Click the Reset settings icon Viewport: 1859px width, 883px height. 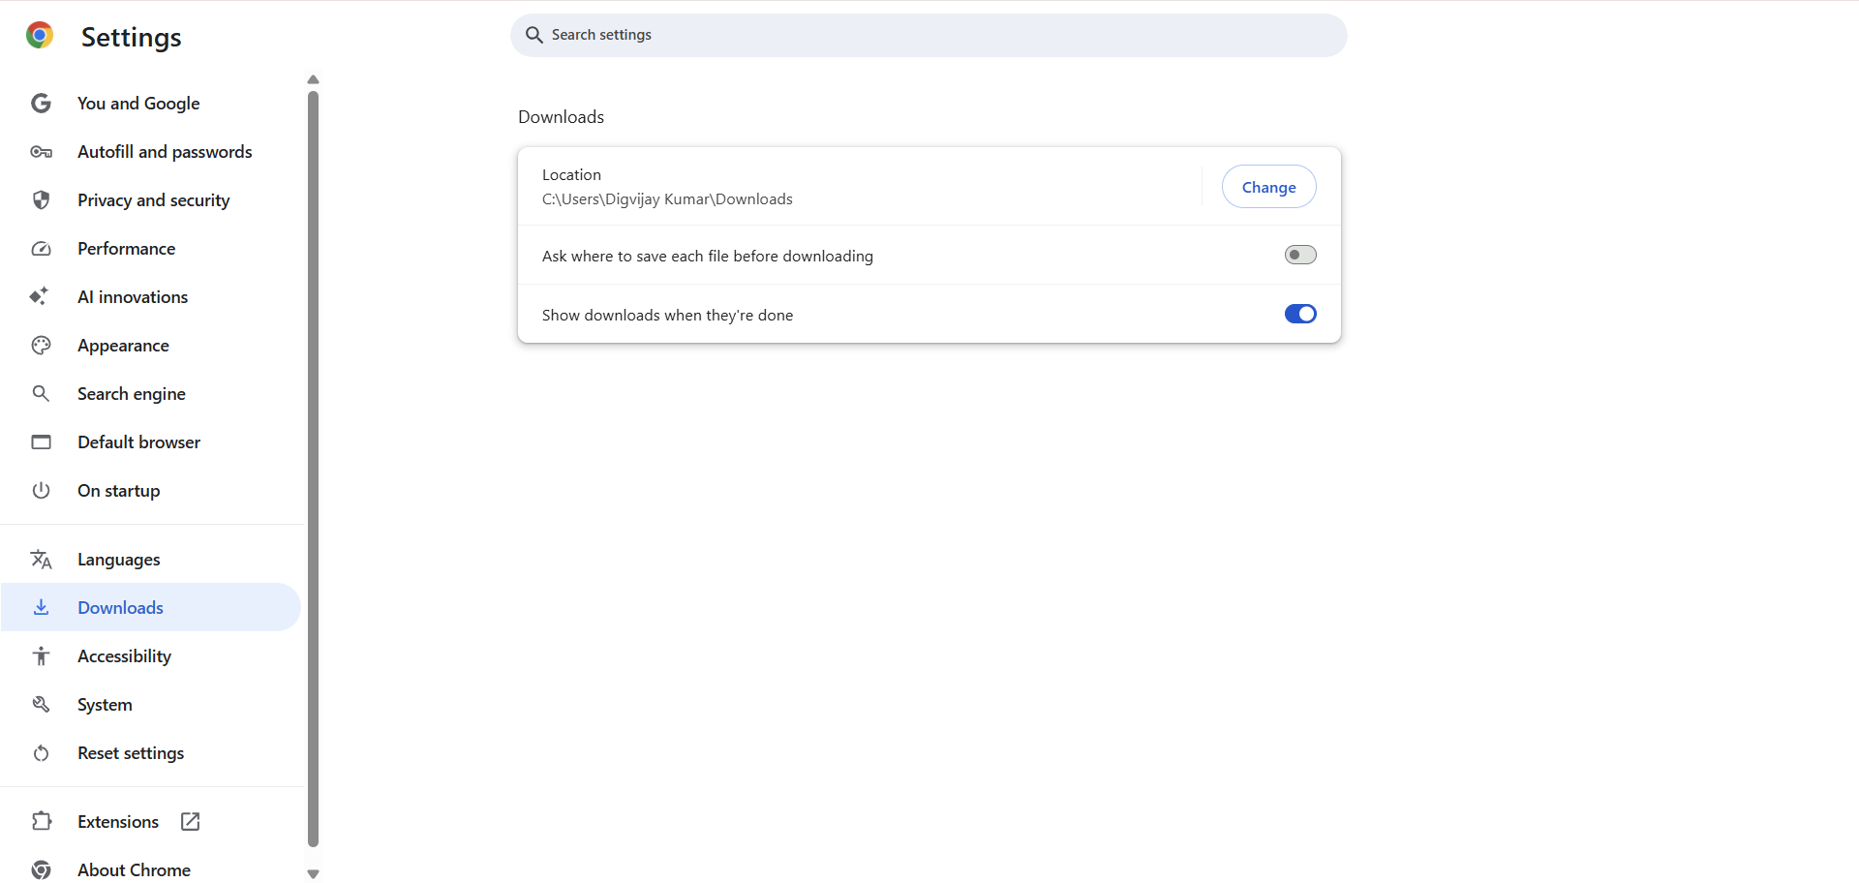click(x=41, y=753)
